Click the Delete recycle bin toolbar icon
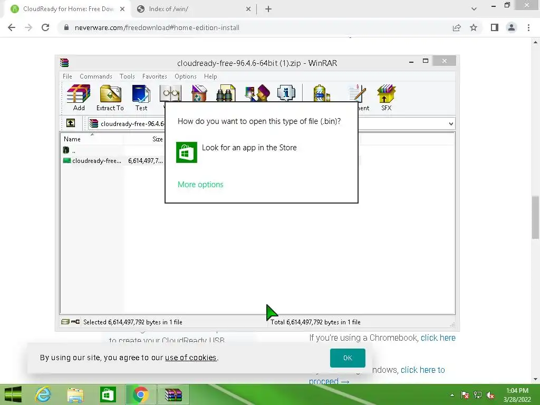 pyautogui.click(x=199, y=93)
